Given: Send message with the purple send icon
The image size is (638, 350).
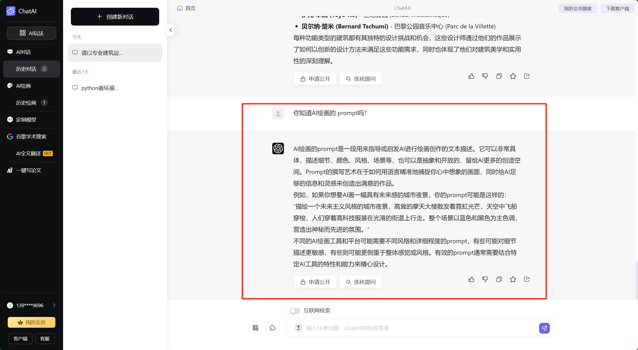Looking at the screenshot, I should tap(544, 328).
